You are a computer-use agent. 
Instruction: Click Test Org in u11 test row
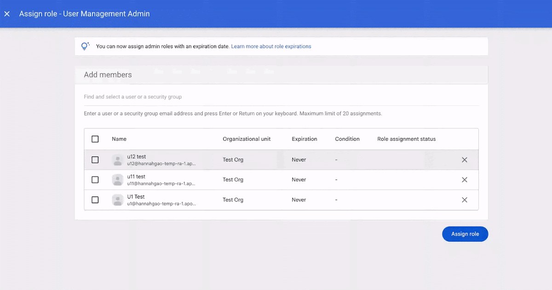(233, 180)
